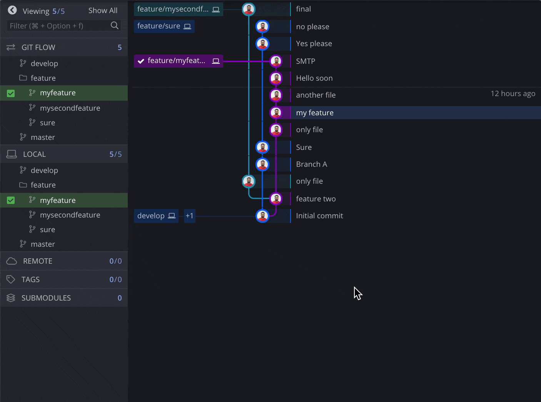
Task: Click the Git Flow arrows icon
Action: pyautogui.click(x=11, y=47)
